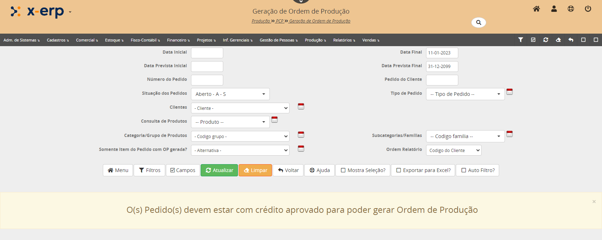The width and height of the screenshot is (602, 240).
Task: Open the Clientes dropdown list
Action: click(x=240, y=108)
